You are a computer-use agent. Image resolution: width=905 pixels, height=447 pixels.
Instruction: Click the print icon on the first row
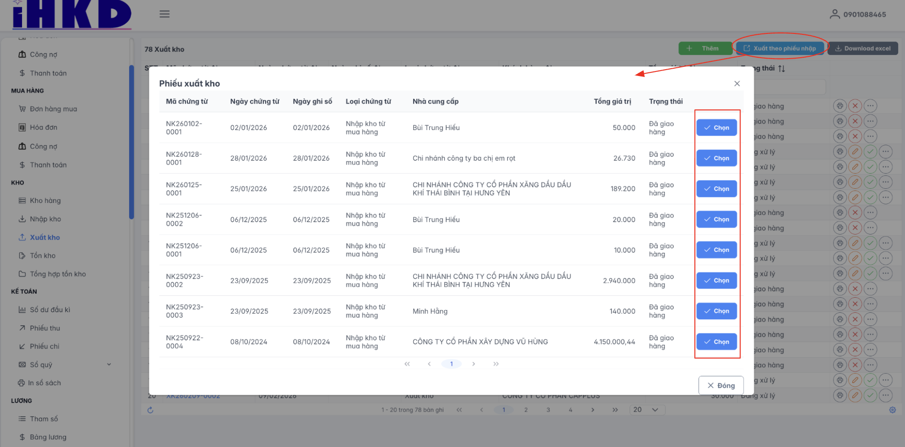tap(840, 106)
